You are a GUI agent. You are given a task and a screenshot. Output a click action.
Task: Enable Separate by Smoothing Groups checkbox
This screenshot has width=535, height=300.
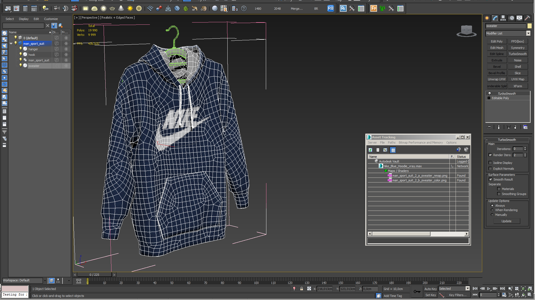pos(499,194)
